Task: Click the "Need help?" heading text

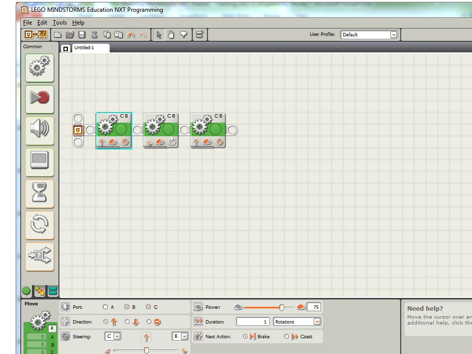Action: (x=425, y=309)
